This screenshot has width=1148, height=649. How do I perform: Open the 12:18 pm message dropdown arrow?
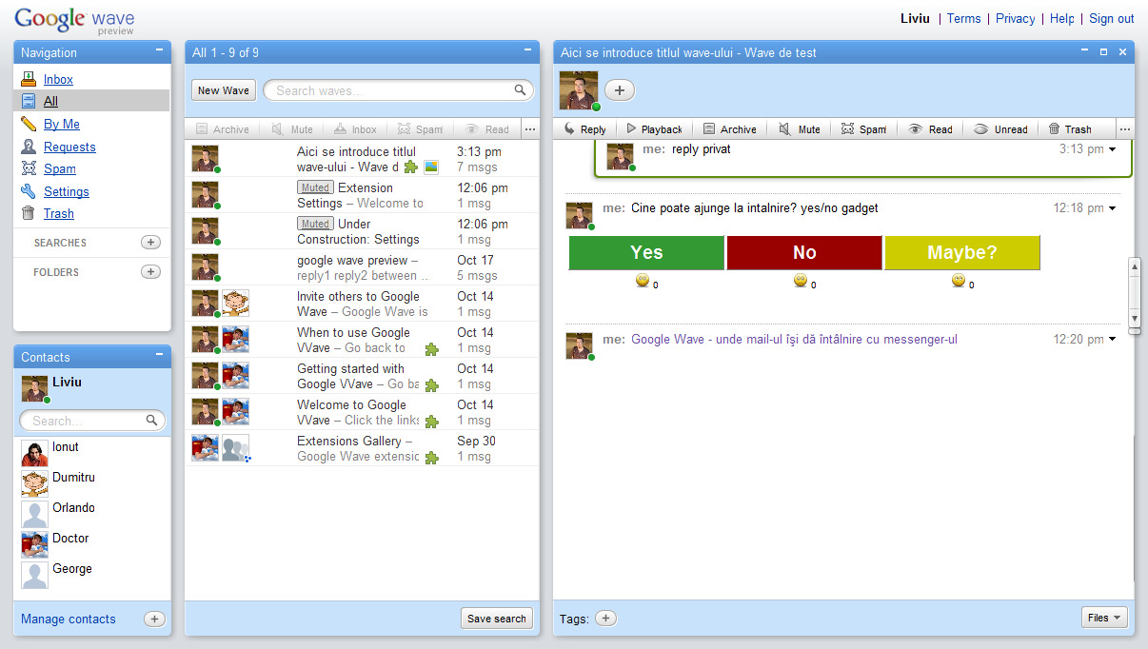tap(1113, 208)
